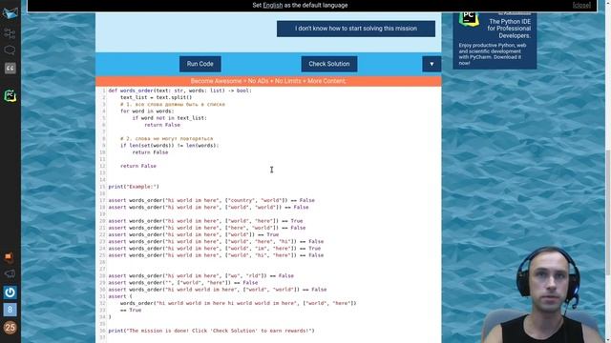Open the dropdown arrow next to Check Solution

(x=432, y=64)
